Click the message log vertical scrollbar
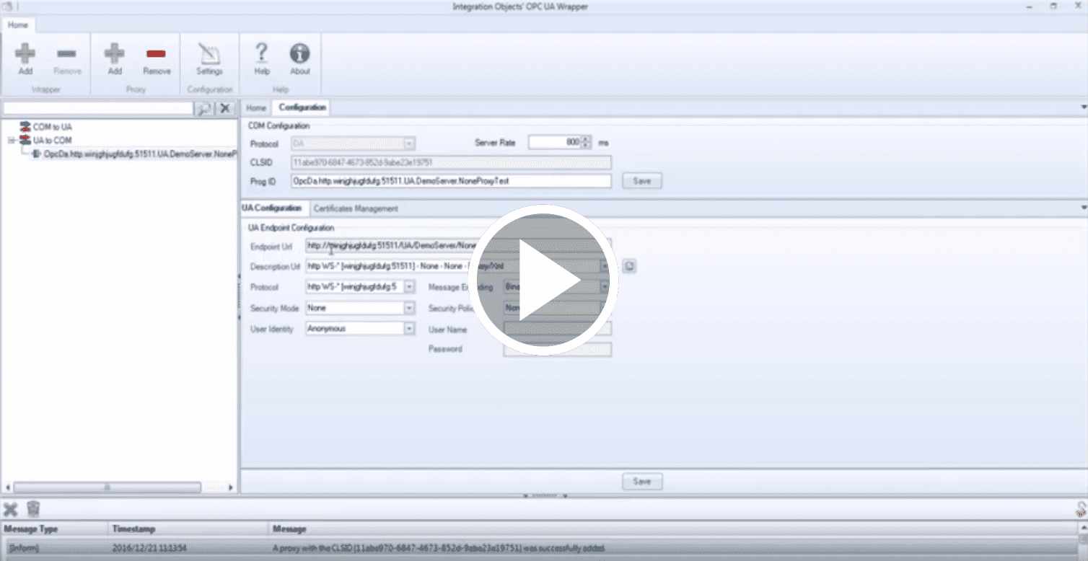Screen dimensions: 1088x561 (1082, 542)
